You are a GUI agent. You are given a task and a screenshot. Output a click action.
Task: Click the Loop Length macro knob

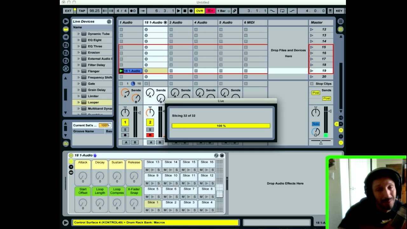[100, 203]
